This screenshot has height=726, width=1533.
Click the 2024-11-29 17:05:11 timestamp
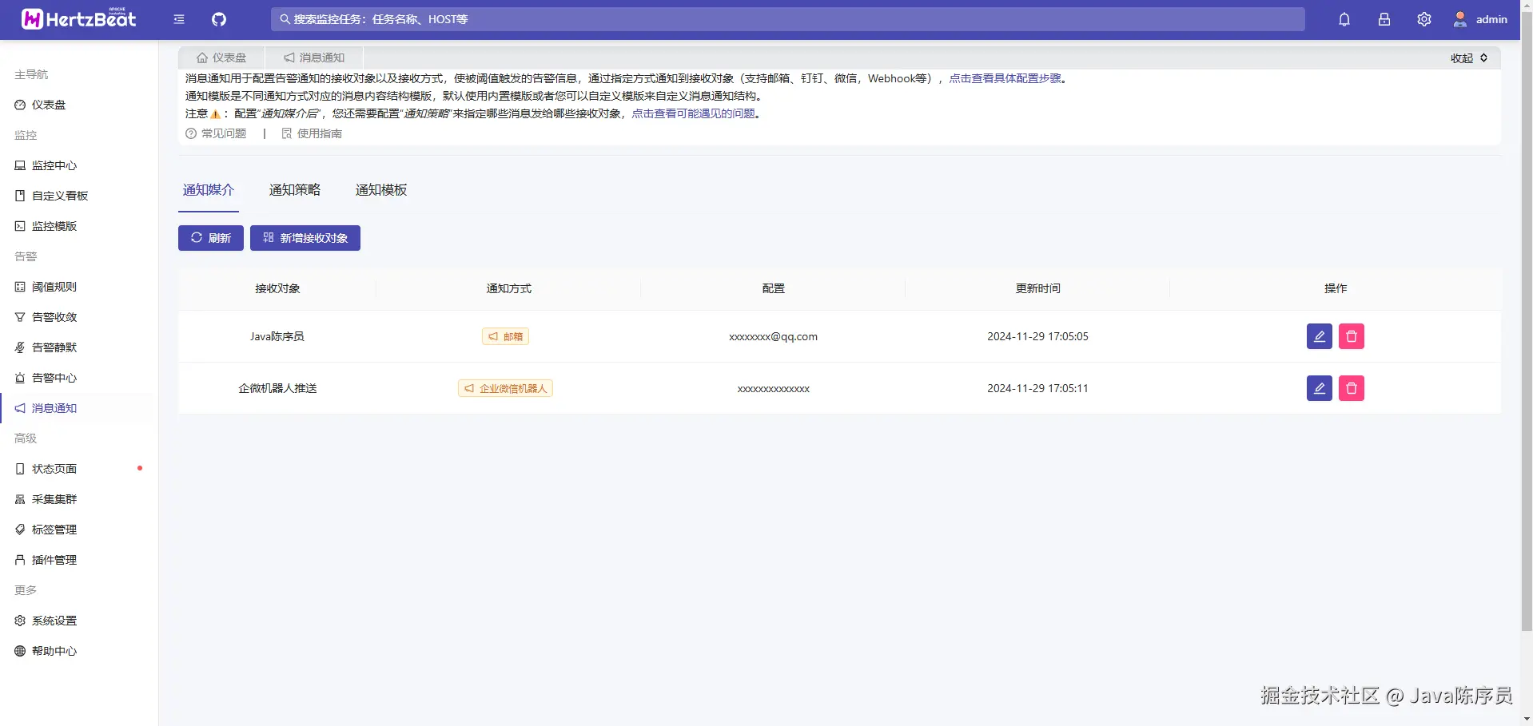tap(1037, 388)
